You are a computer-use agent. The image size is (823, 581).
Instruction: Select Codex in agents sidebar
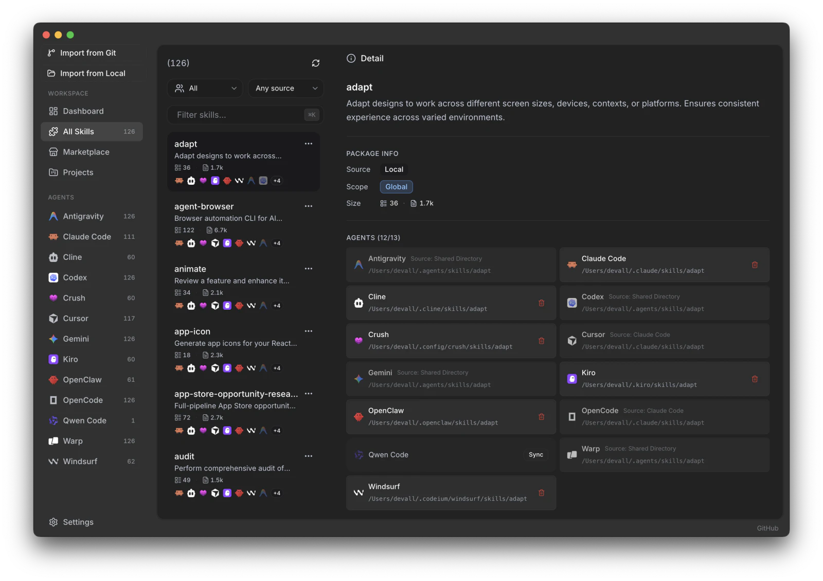pyautogui.click(x=92, y=277)
